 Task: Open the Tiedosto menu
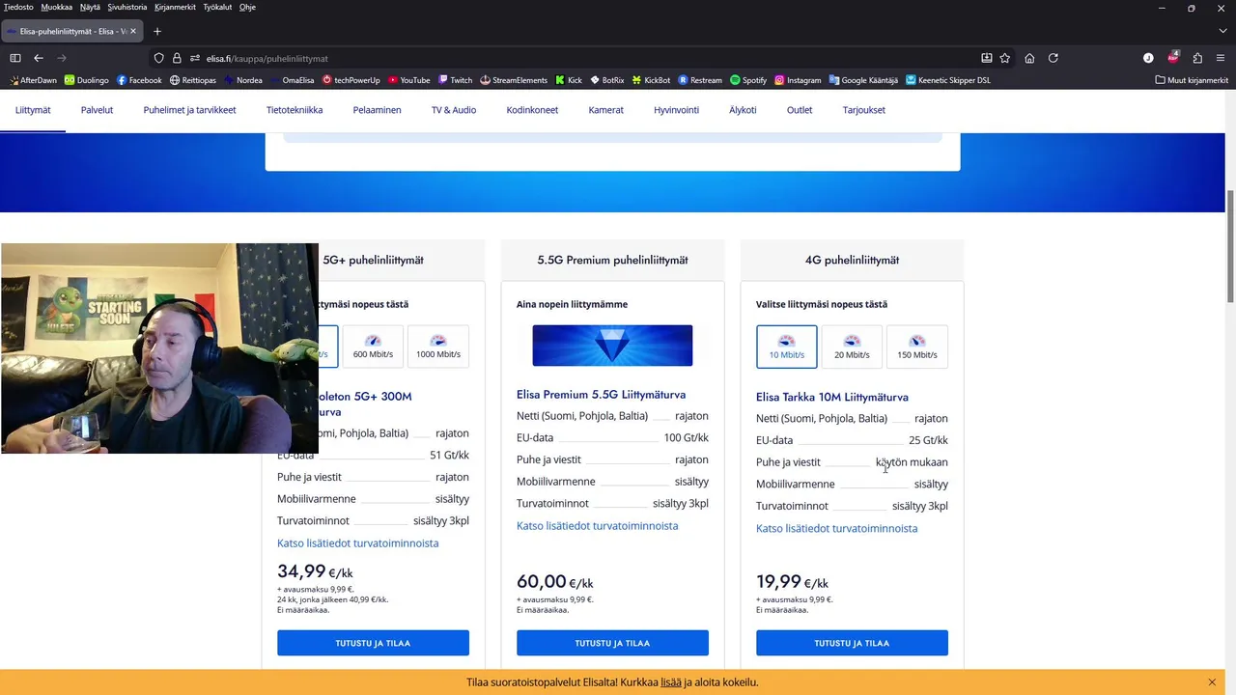(x=18, y=7)
